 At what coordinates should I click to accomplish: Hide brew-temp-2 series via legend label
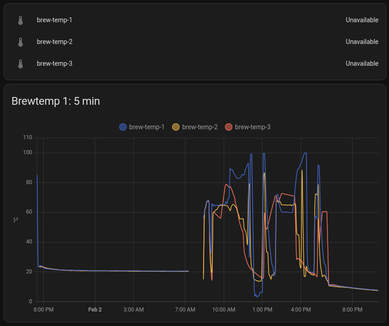point(200,127)
